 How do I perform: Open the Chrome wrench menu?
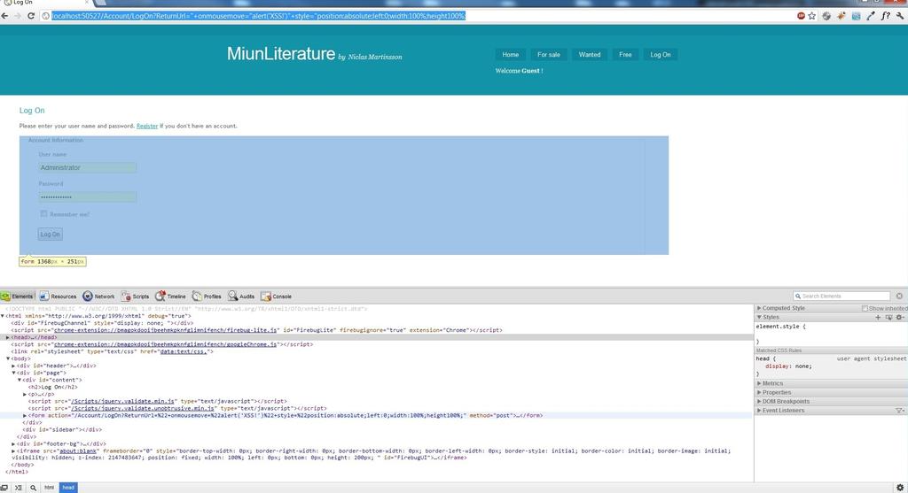[x=900, y=16]
